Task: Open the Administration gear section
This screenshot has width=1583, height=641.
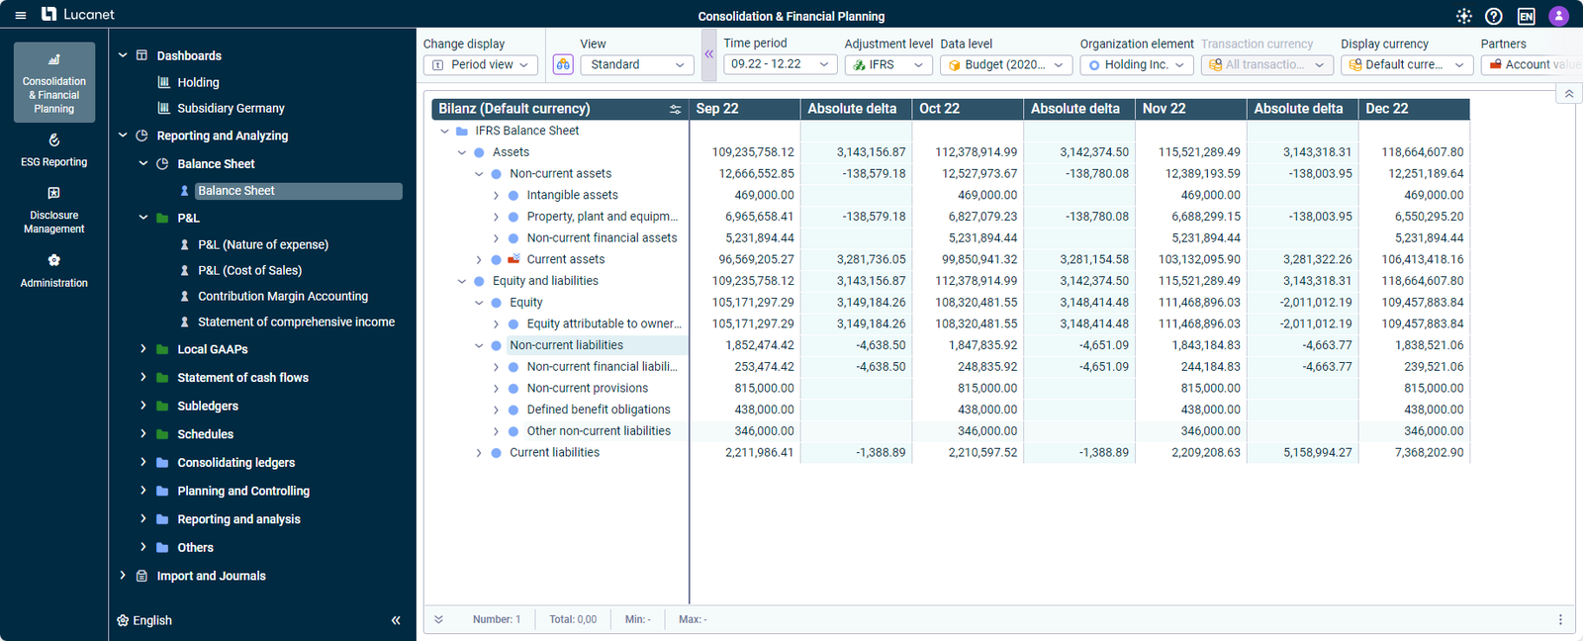Action: point(54,270)
